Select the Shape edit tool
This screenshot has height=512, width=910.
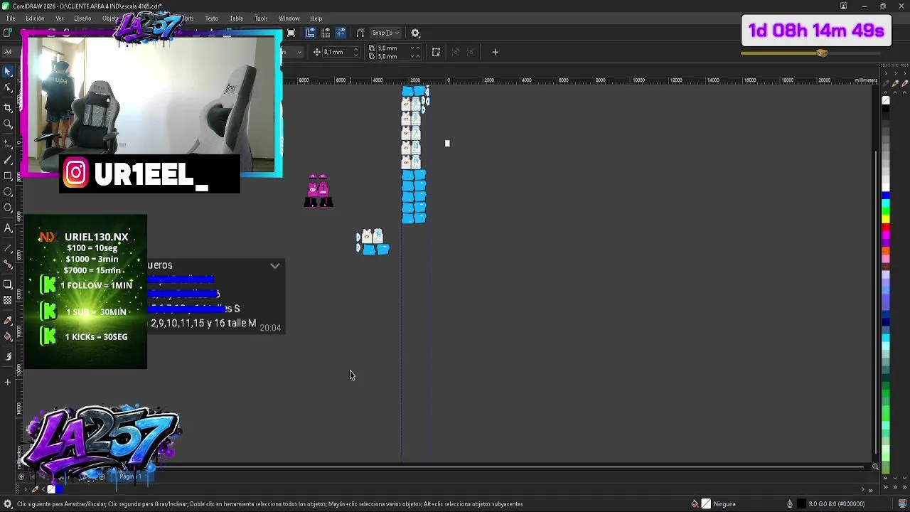point(8,87)
